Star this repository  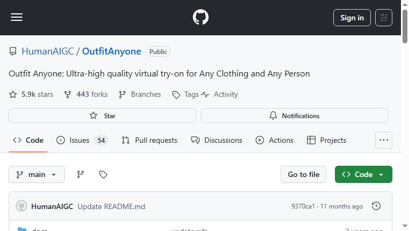[102, 115]
